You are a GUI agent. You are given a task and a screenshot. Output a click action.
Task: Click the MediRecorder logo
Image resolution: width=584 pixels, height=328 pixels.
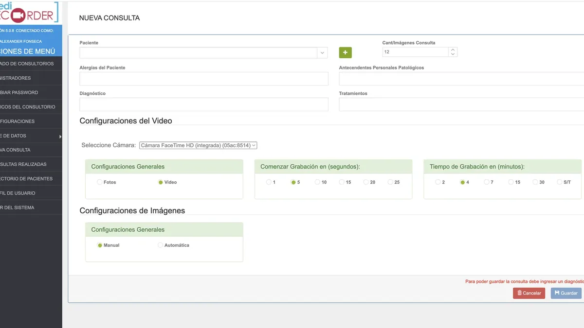[29, 12]
